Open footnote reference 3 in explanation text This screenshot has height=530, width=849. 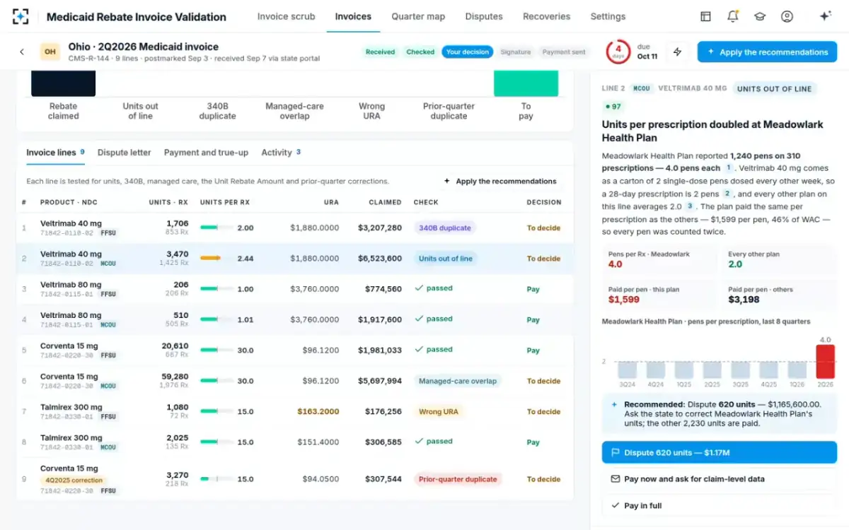(690, 206)
